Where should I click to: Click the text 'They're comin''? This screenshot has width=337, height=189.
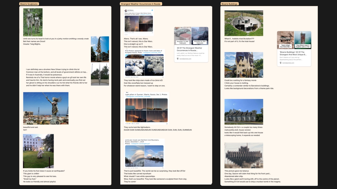(130, 181)
